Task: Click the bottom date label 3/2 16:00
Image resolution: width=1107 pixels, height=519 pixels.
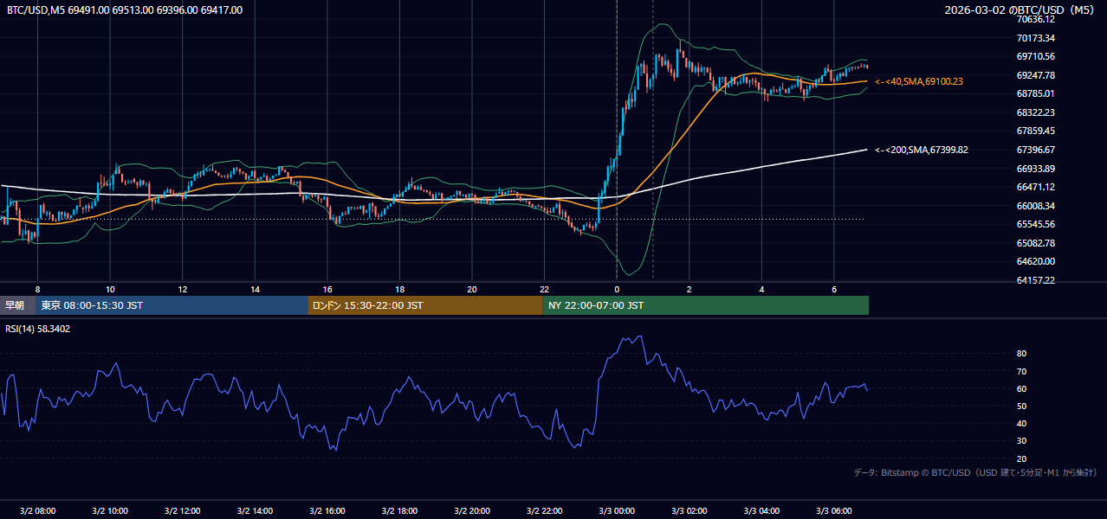Action: click(x=327, y=511)
